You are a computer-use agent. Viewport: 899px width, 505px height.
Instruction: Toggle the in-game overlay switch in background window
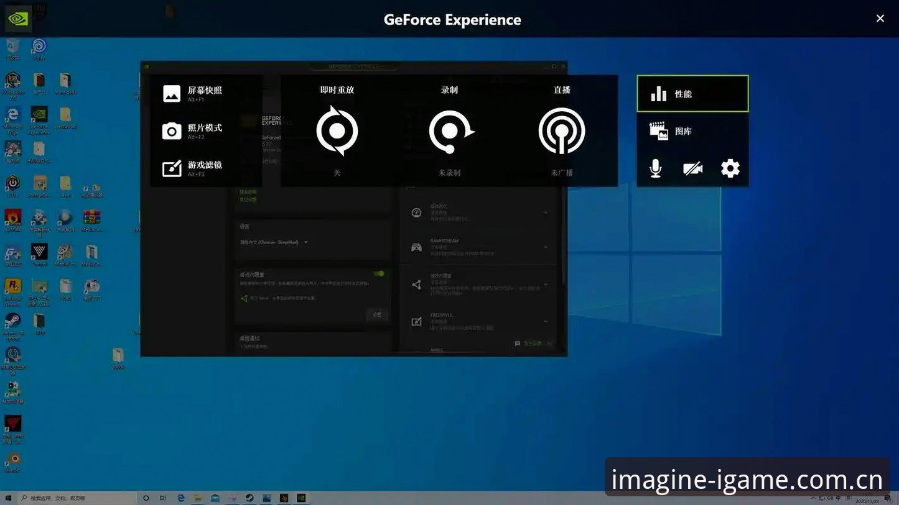click(379, 273)
